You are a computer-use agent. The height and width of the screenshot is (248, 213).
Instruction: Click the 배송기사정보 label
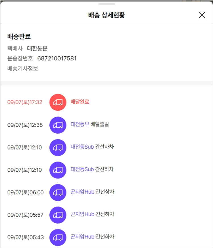23,69
